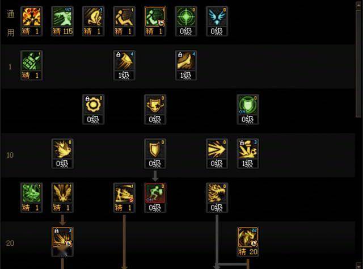The height and width of the screenshot is (269, 363).
Task: Toggle the green shield ON passive skill
Action: coord(248,110)
